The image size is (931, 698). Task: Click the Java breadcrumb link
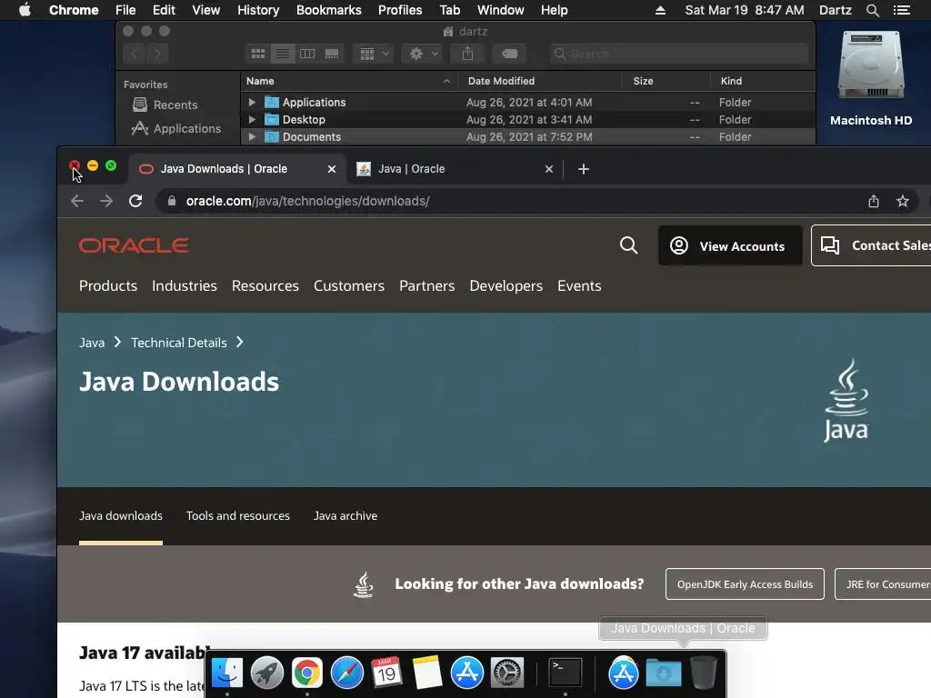92,343
